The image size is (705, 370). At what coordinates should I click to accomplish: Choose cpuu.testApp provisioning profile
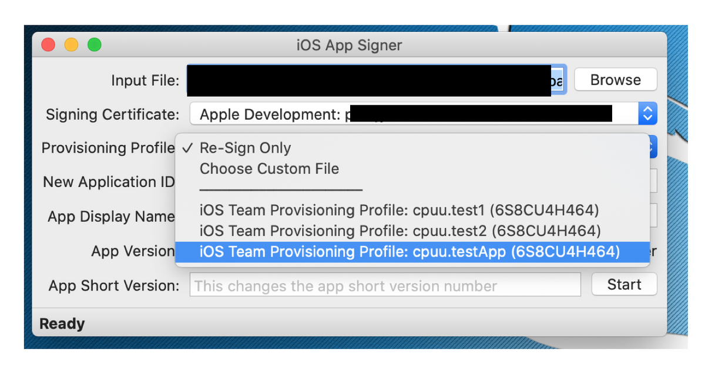point(412,252)
